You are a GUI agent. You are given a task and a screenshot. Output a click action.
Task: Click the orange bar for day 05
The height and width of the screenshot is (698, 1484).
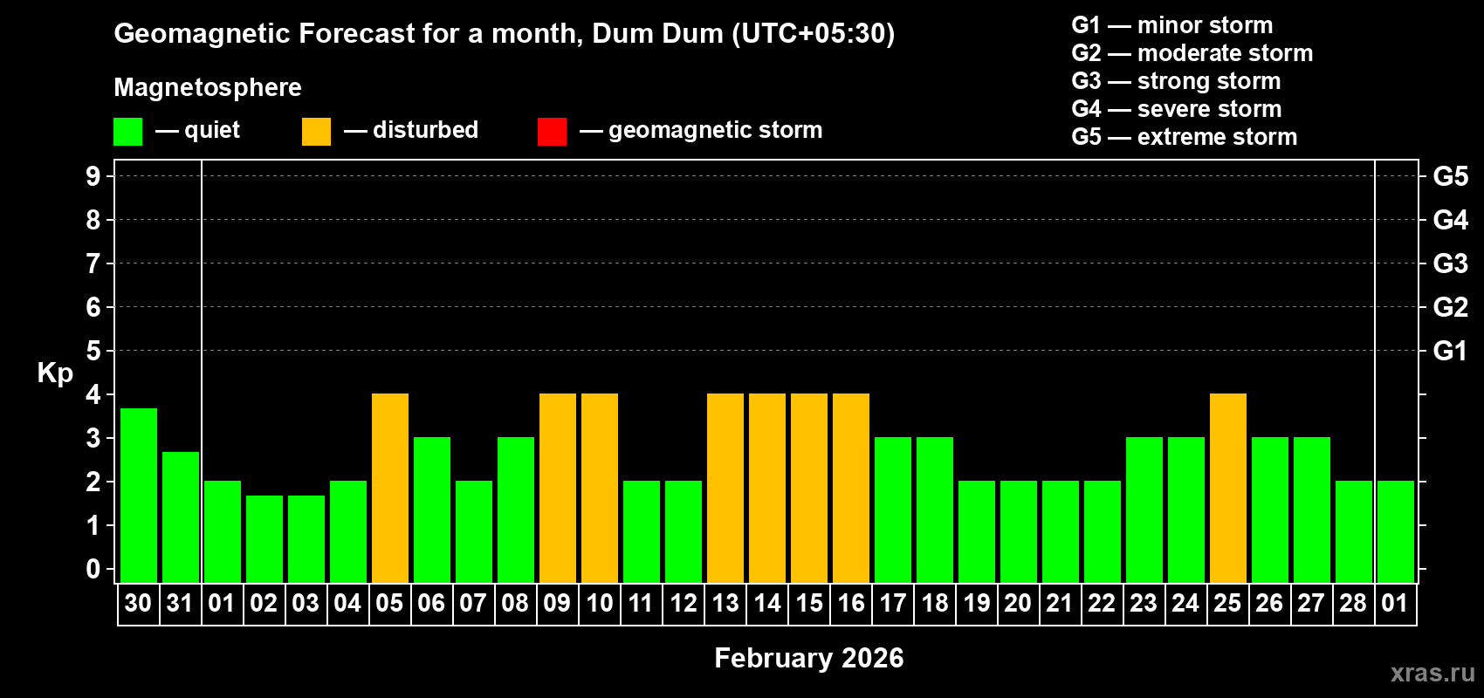coord(390,489)
